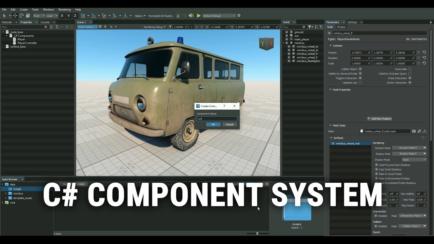Toggle Updated Last checkbox
Screen dimensions: 434x244
(360, 82)
